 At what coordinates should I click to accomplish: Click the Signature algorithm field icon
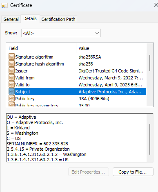pos(11,57)
